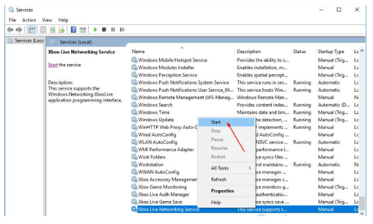Click Services (Local) header in details pane
373x224 pixels.
click(76, 42)
